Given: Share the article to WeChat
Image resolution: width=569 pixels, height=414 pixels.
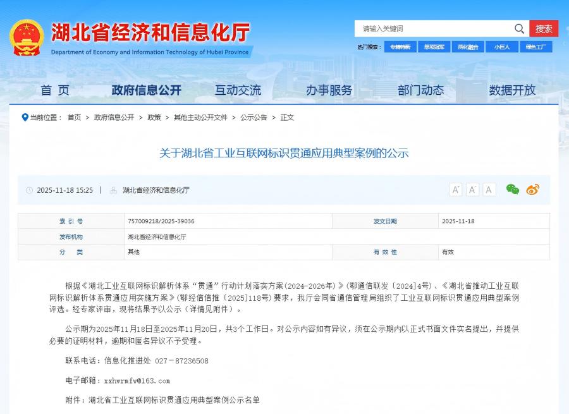Looking at the screenshot, I should [x=513, y=189].
